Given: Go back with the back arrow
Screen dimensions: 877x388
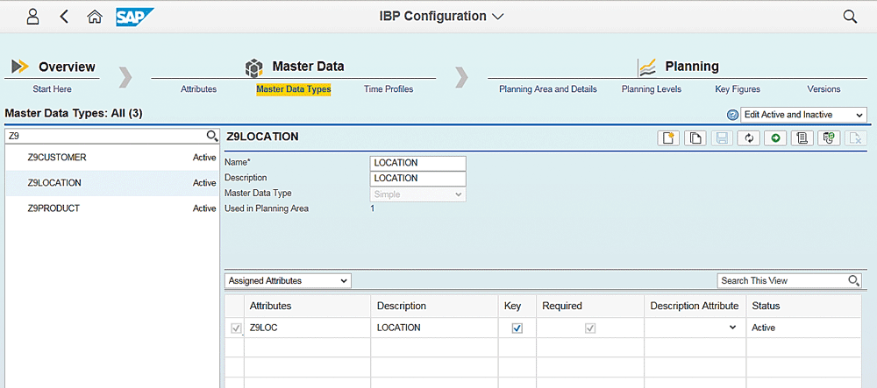Looking at the screenshot, I should click(x=64, y=16).
